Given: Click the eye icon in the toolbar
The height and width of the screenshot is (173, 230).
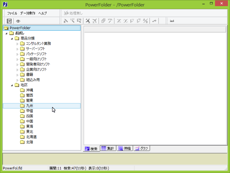Looking at the screenshot, I should 18,21.
